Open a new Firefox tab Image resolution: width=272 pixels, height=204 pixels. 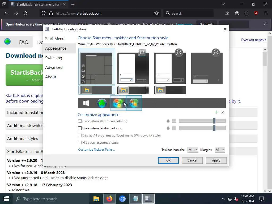coord(73,5)
